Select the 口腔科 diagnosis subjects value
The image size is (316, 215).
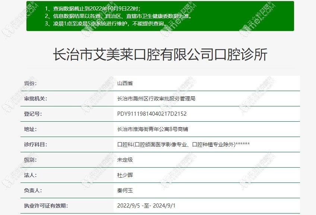pyautogui.click(x=183, y=144)
